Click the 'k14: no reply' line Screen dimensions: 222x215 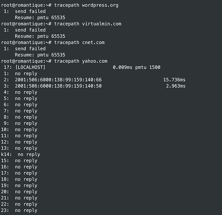pyautogui.click(x=21, y=154)
